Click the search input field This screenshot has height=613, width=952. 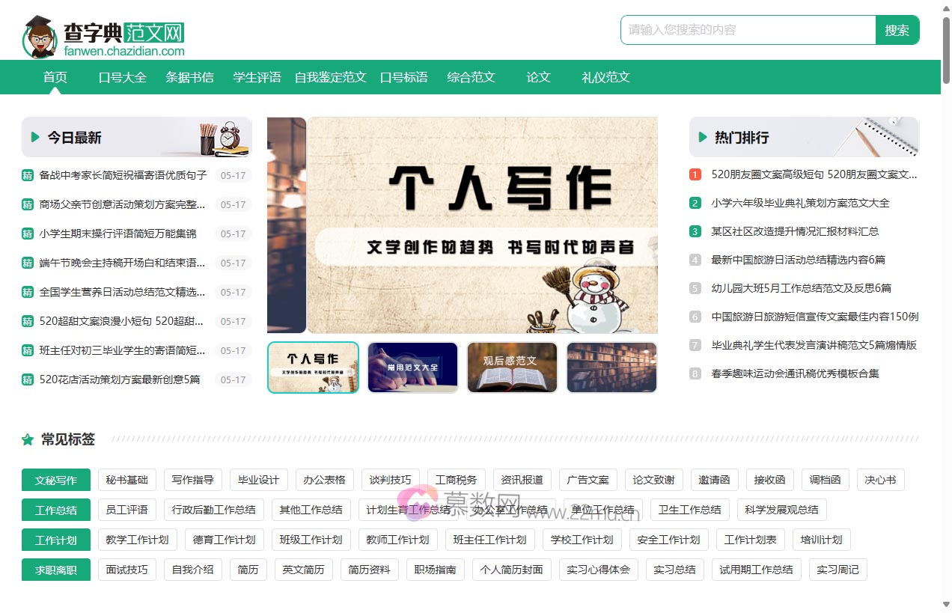(747, 30)
